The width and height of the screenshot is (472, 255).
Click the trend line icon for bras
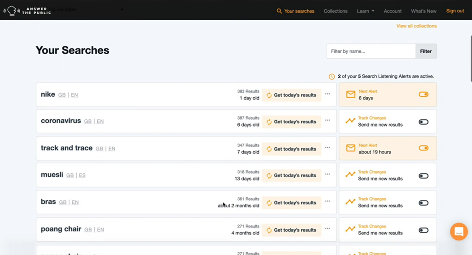click(x=350, y=201)
